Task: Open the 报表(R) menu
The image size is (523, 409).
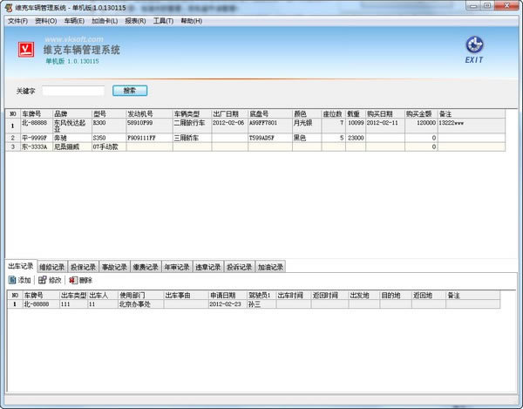Action: click(x=135, y=20)
